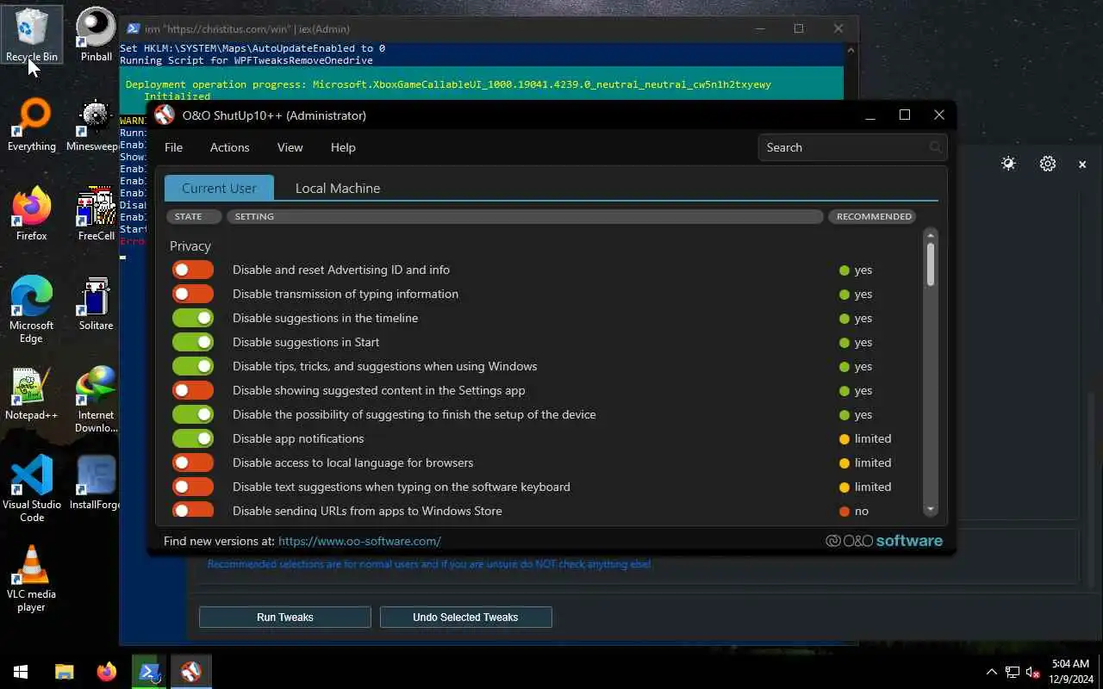Viewport: 1103px width, 689px height.
Task: Toggle the light/dark theme sun icon
Action: pyautogui.click(x=1008, y=164)
